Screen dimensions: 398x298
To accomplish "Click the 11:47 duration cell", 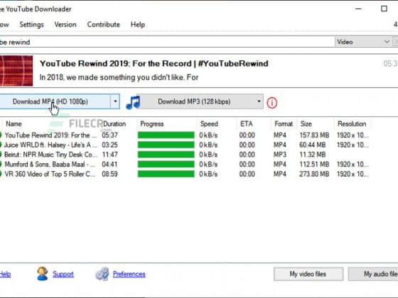I will tap(109, 155).
